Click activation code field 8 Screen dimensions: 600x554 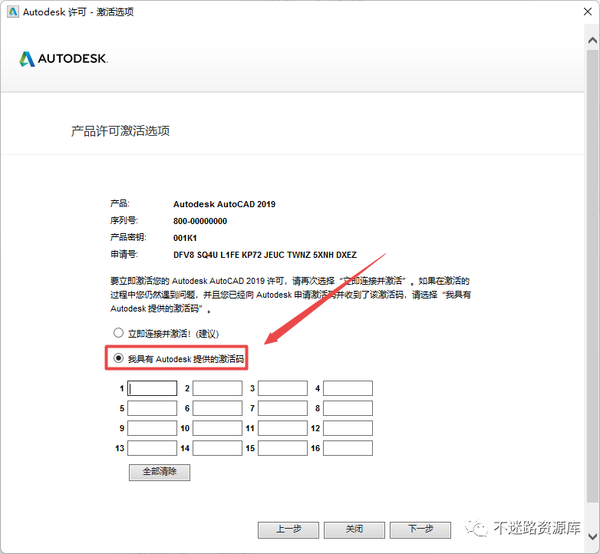348,408
